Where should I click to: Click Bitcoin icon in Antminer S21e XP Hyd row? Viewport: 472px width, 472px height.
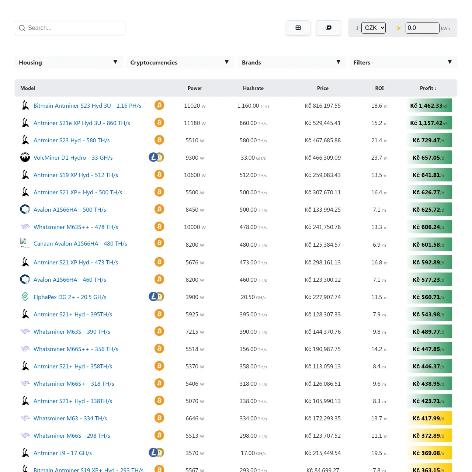point(159,123)
